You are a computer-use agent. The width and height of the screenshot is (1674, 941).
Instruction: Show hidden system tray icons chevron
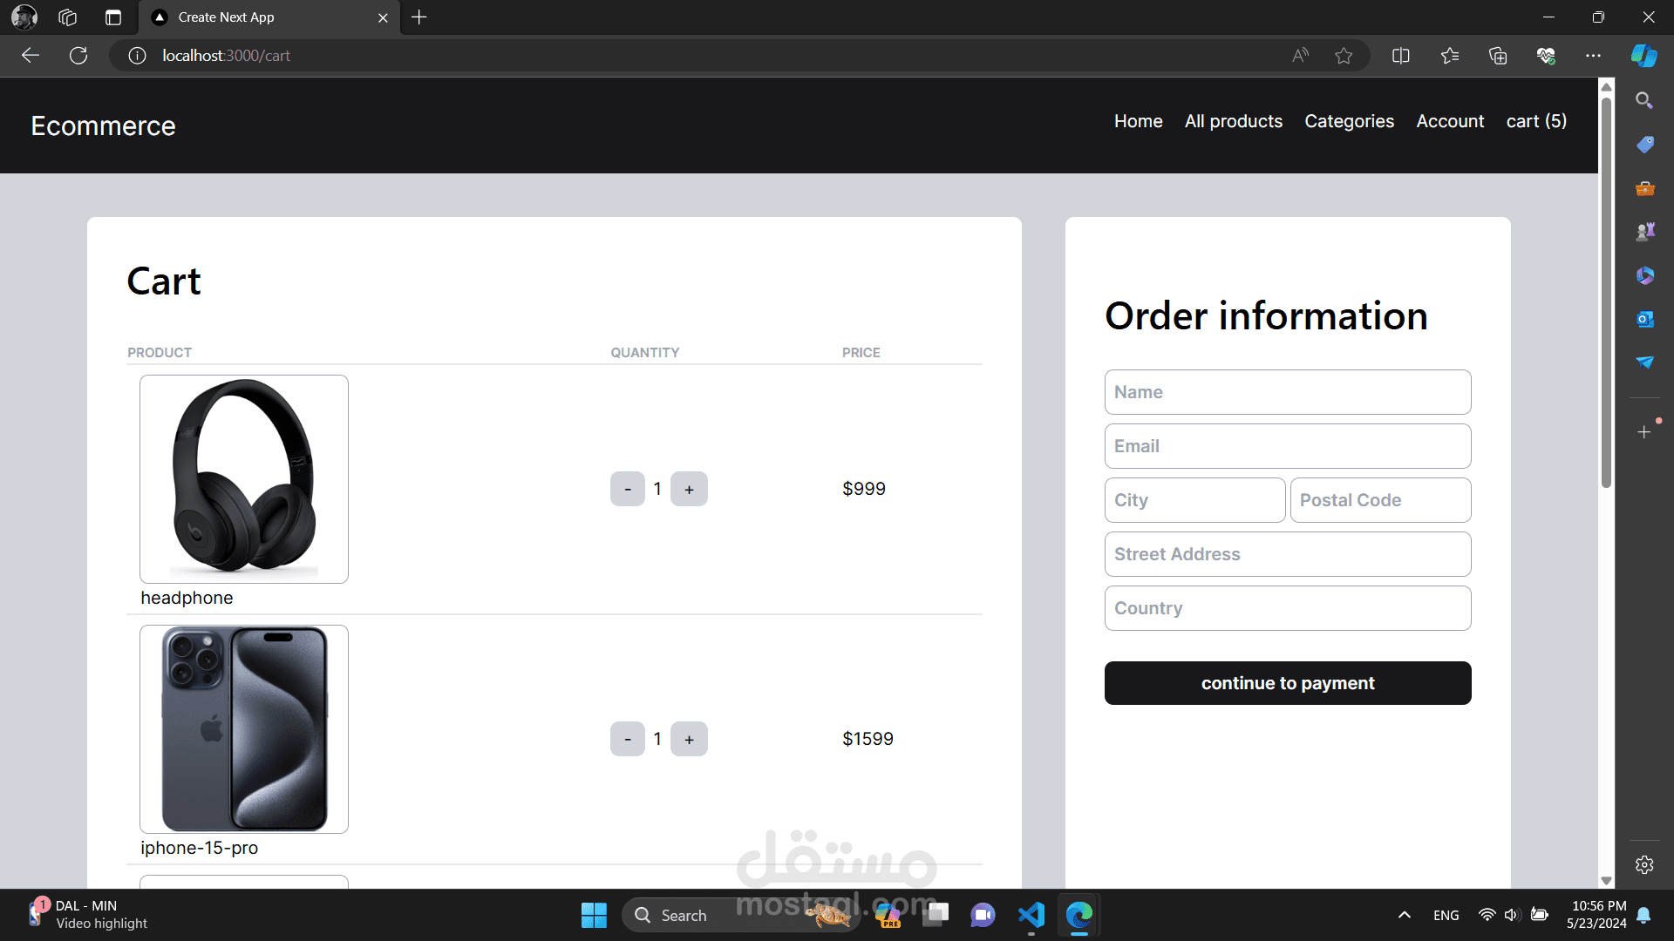pyautogui.click(x=1404, y=915)
